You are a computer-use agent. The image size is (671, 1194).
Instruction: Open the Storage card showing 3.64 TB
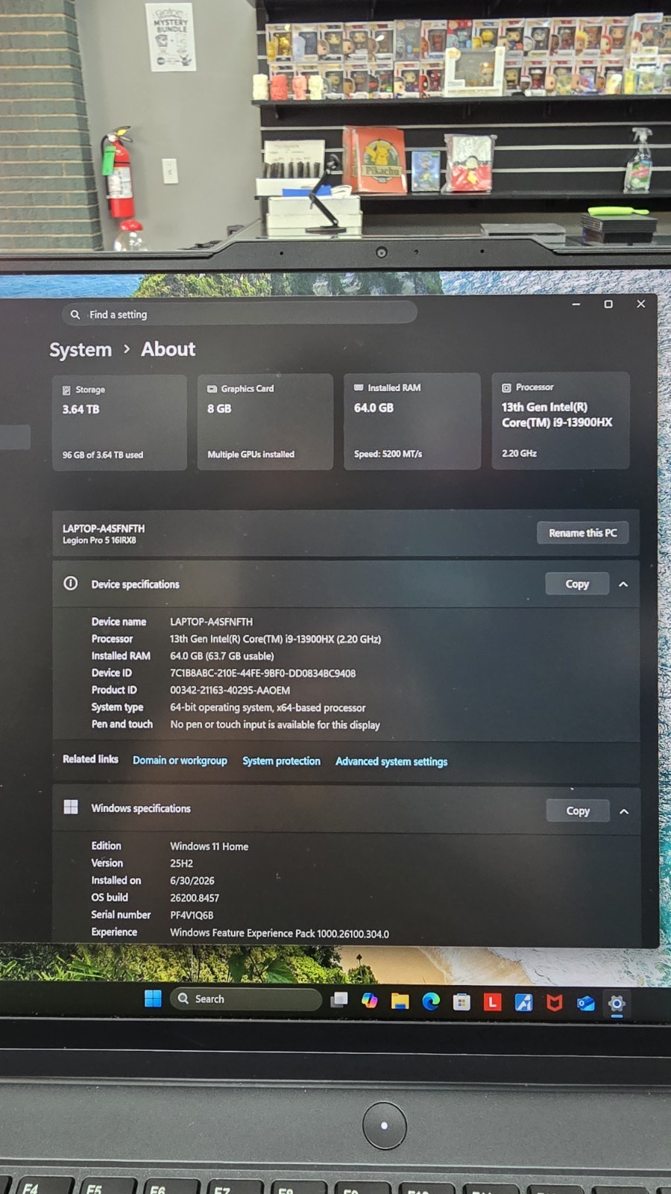tap(119, 422)
